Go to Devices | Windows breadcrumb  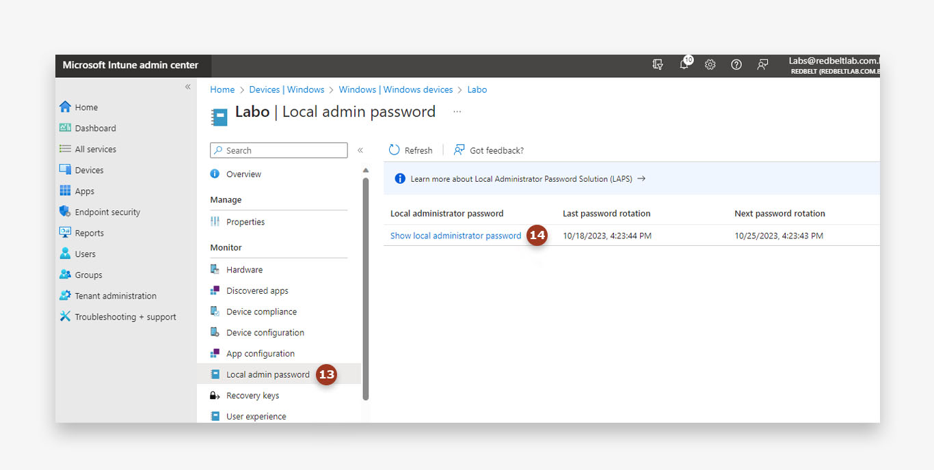(286, 89)
